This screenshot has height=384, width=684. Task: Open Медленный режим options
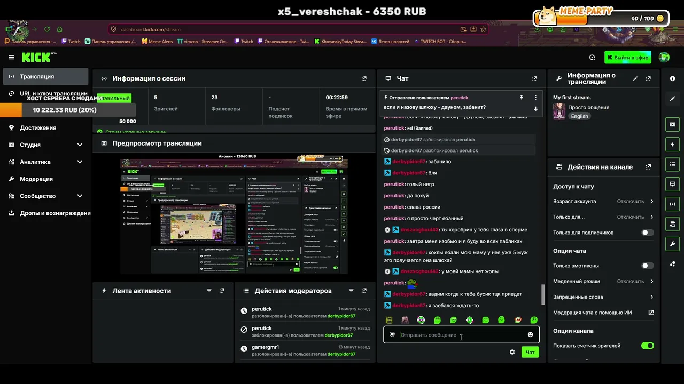coord(603,281)
